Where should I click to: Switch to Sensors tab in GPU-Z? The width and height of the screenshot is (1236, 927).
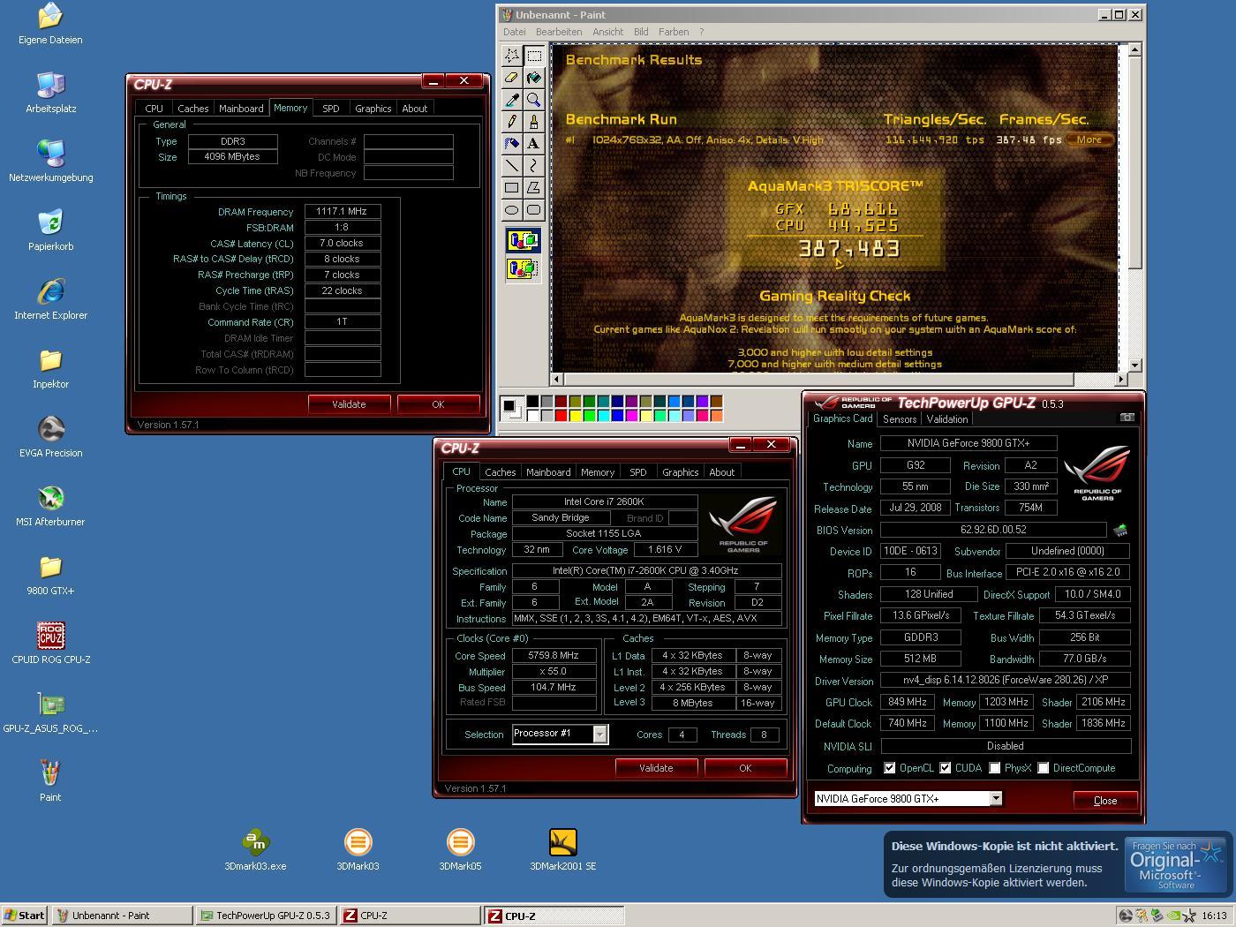900,419
